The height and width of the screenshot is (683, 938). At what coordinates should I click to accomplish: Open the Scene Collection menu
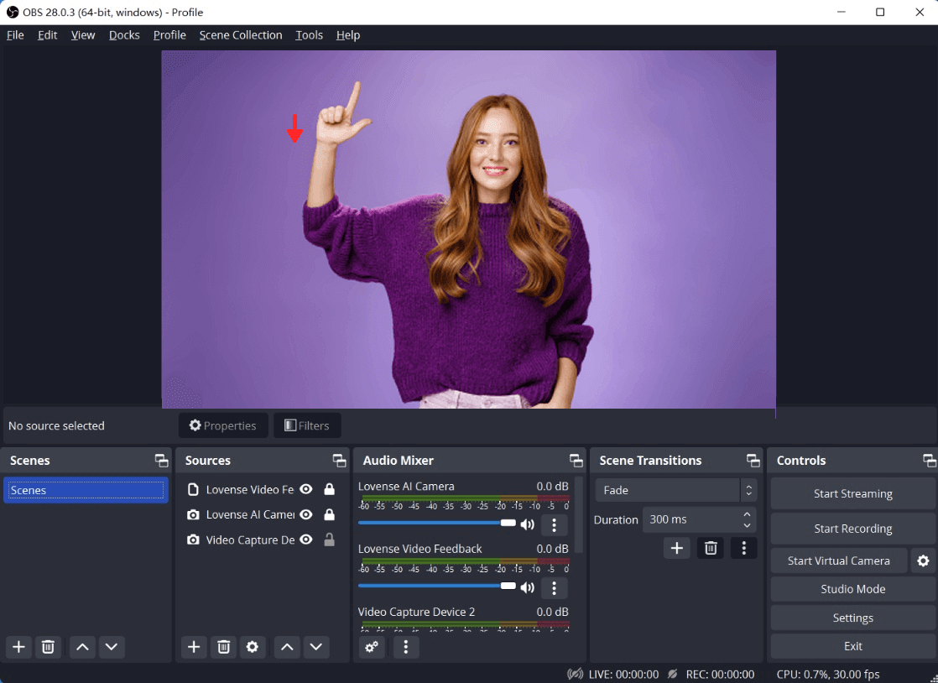[240, 35]
